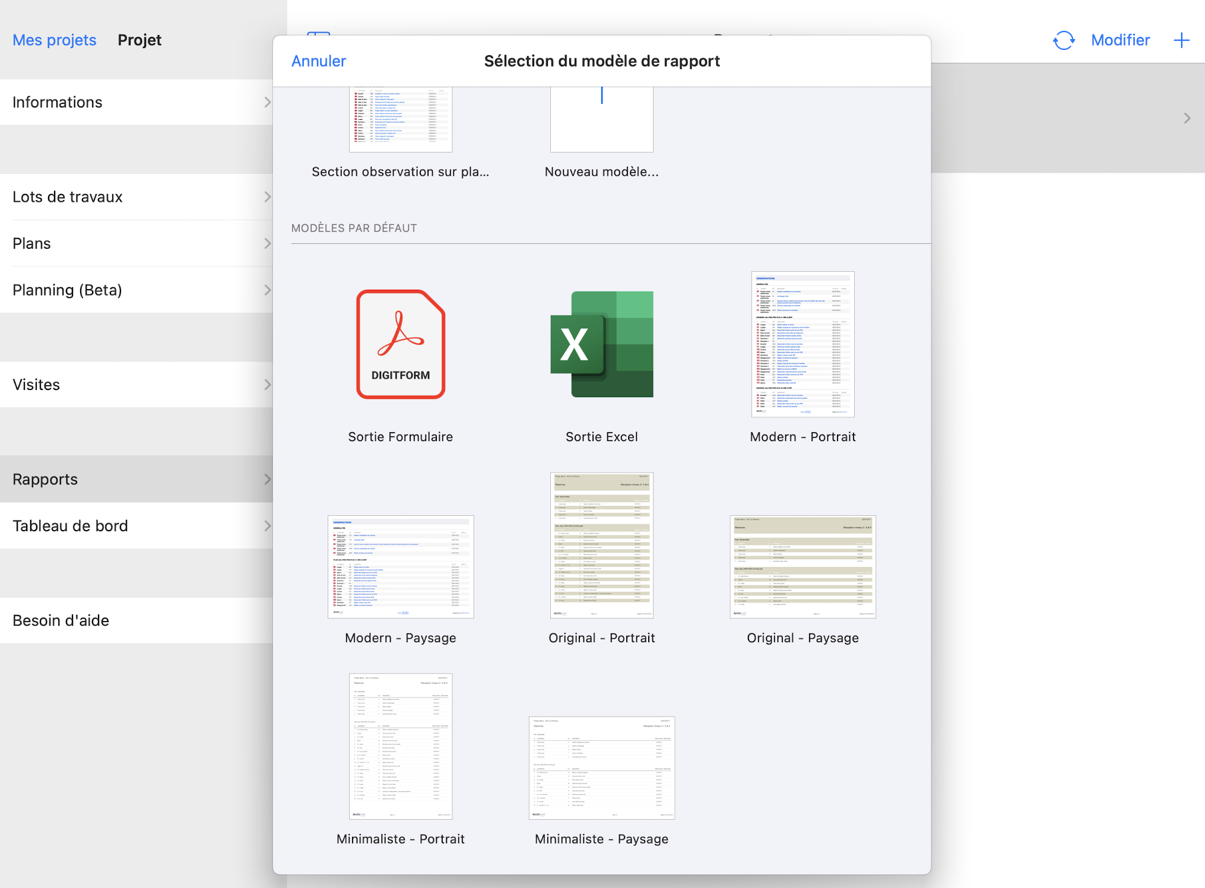Select the Modern - Paysage template thumbnail
This screenshot has width=1205, height=888.
401,567
